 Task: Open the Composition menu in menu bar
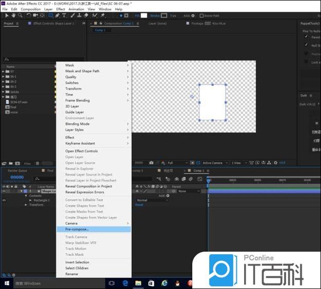(x=30, y=9)
